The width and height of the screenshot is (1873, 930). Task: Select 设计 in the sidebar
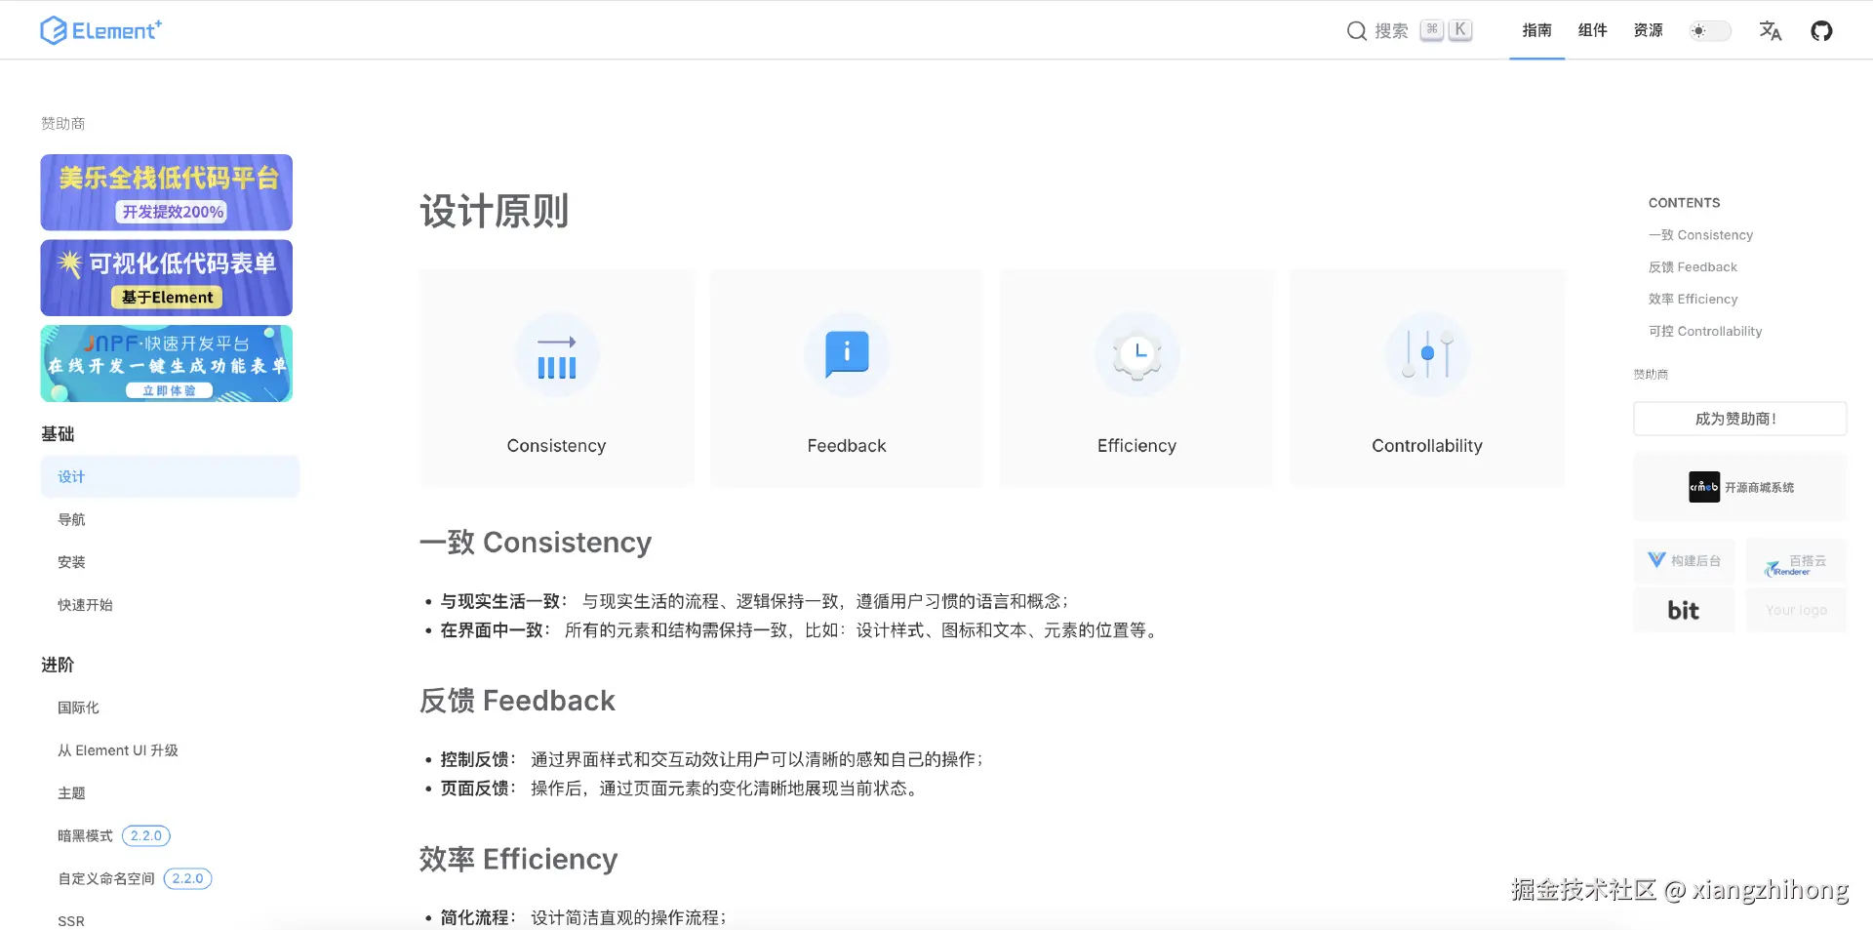pyautogui.click(x=170, y=476)
